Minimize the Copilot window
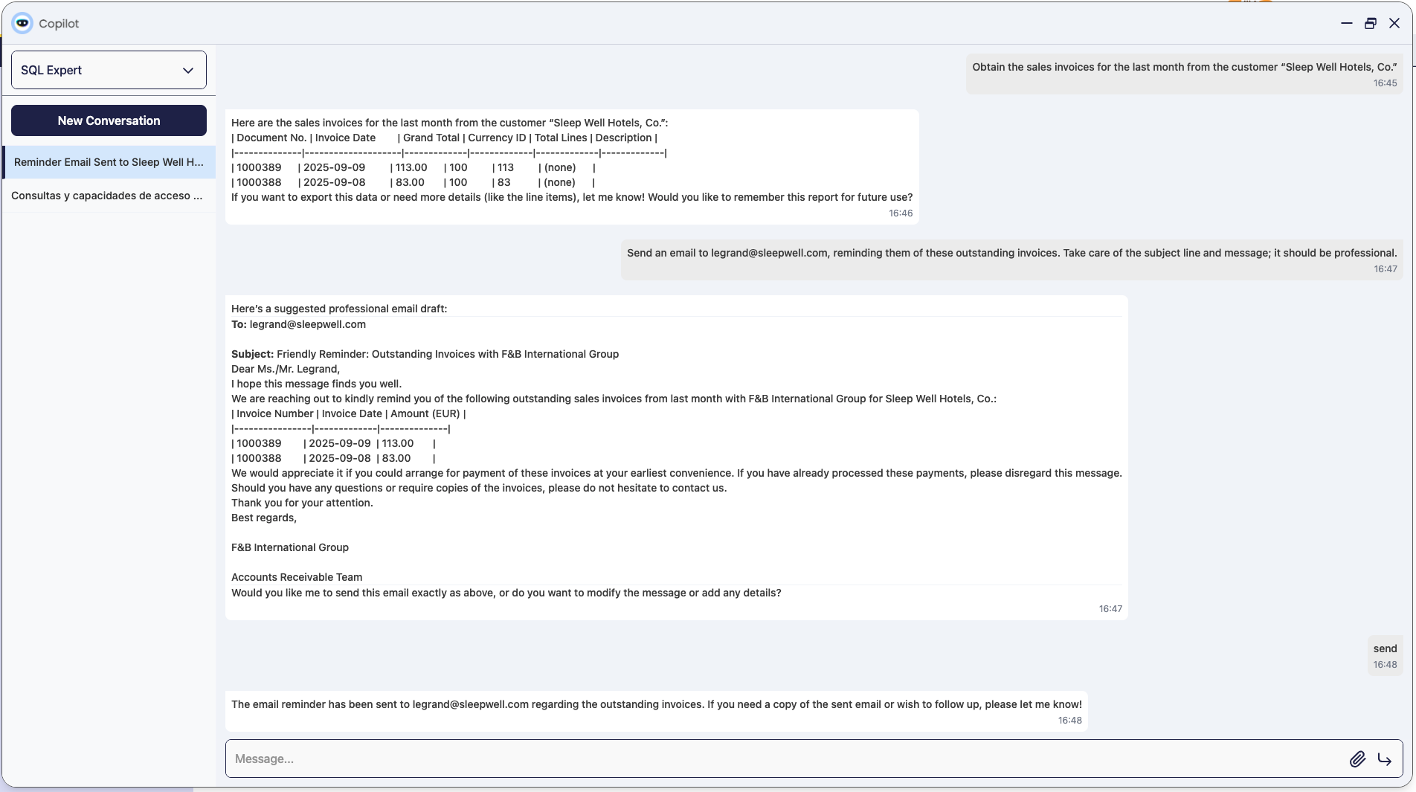Image resolution: width=1416 pixels, height=792 pixels. [x=1346, y=23]
